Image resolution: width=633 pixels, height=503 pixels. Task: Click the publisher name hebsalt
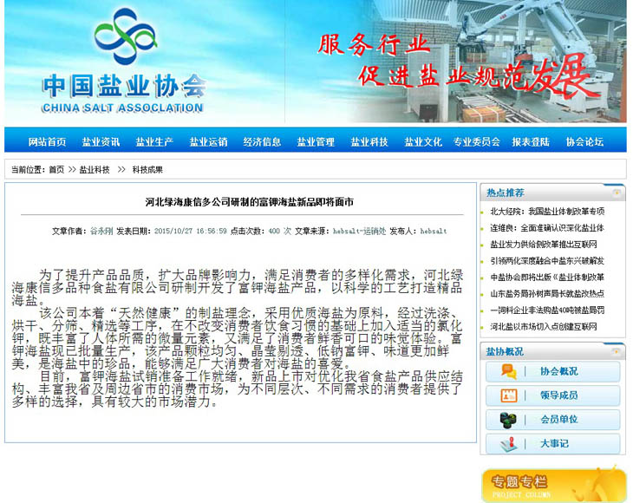[x=434, y=231]
